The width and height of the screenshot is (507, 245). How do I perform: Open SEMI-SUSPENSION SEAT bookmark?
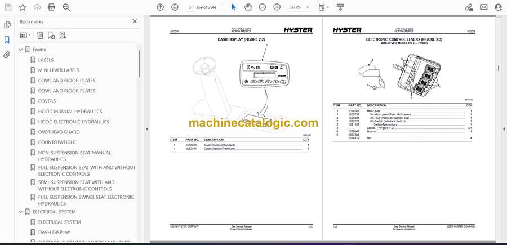(76, 185)
